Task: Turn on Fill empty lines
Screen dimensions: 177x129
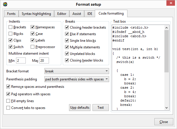Action: 8,101
